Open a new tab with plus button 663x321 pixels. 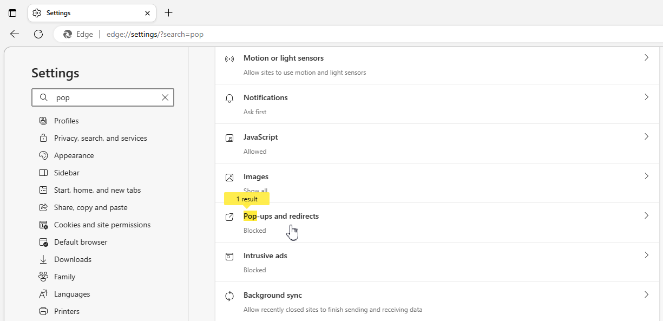pos(169,13)
